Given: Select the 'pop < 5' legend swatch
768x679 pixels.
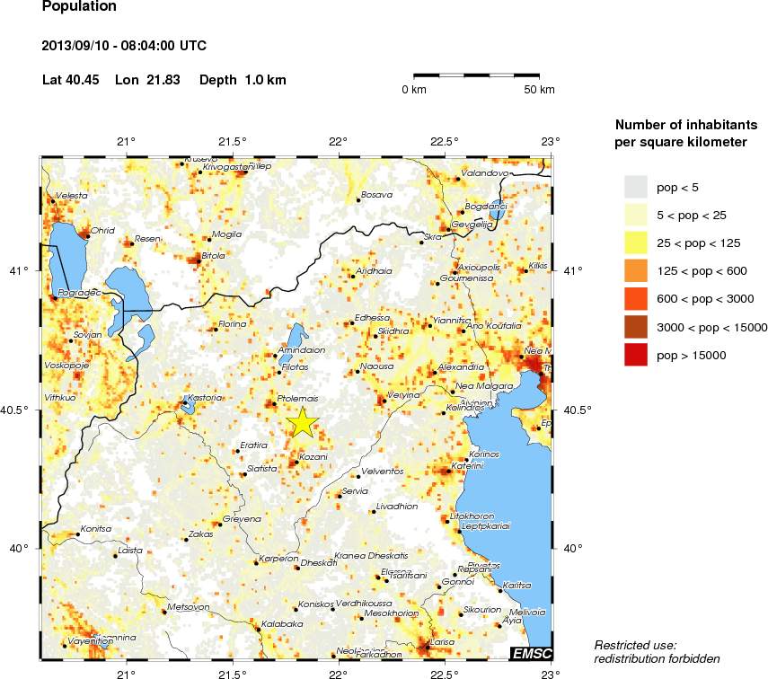Looking at the screenshot, I should click(636, 187).
